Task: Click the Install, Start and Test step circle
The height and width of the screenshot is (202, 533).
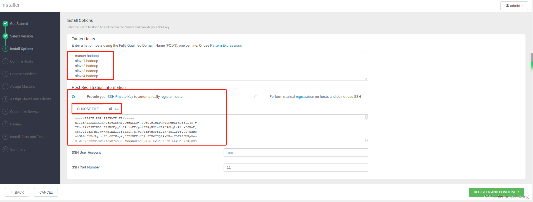Action: pyautogui.click(x=5, y=137)
